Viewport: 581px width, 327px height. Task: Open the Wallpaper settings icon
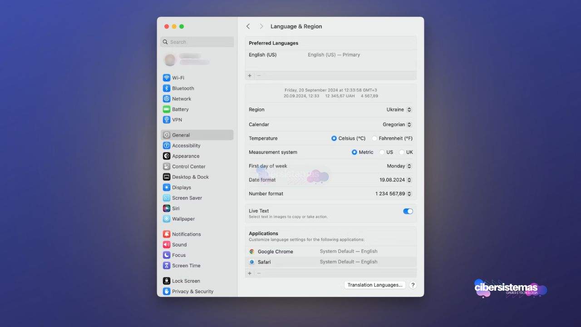167,219
